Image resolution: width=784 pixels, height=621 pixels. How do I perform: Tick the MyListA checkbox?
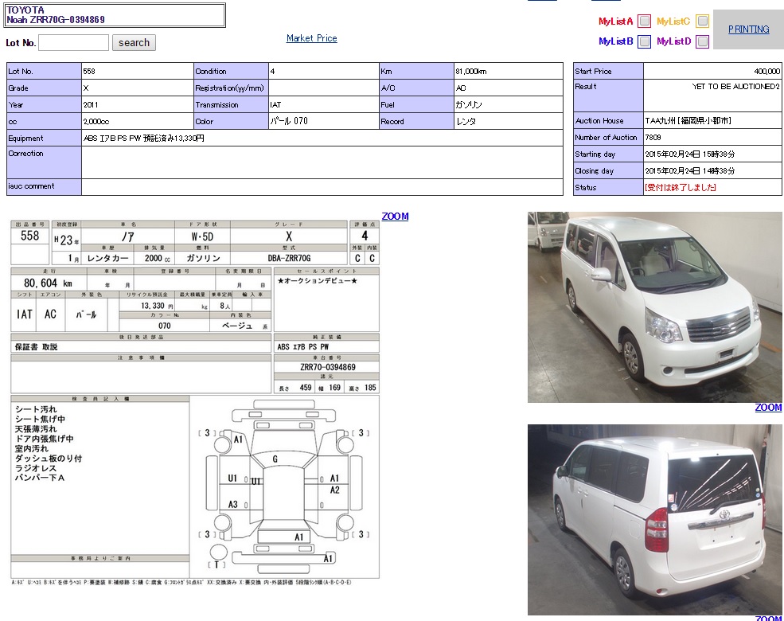point(645,21)
